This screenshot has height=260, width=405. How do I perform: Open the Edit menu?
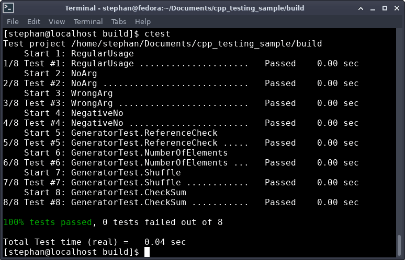point(33,21)
